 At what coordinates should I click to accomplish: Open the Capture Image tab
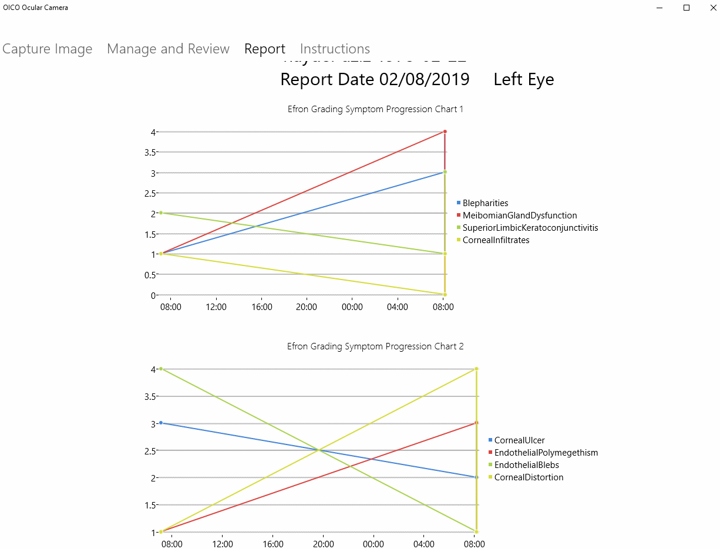47,49
